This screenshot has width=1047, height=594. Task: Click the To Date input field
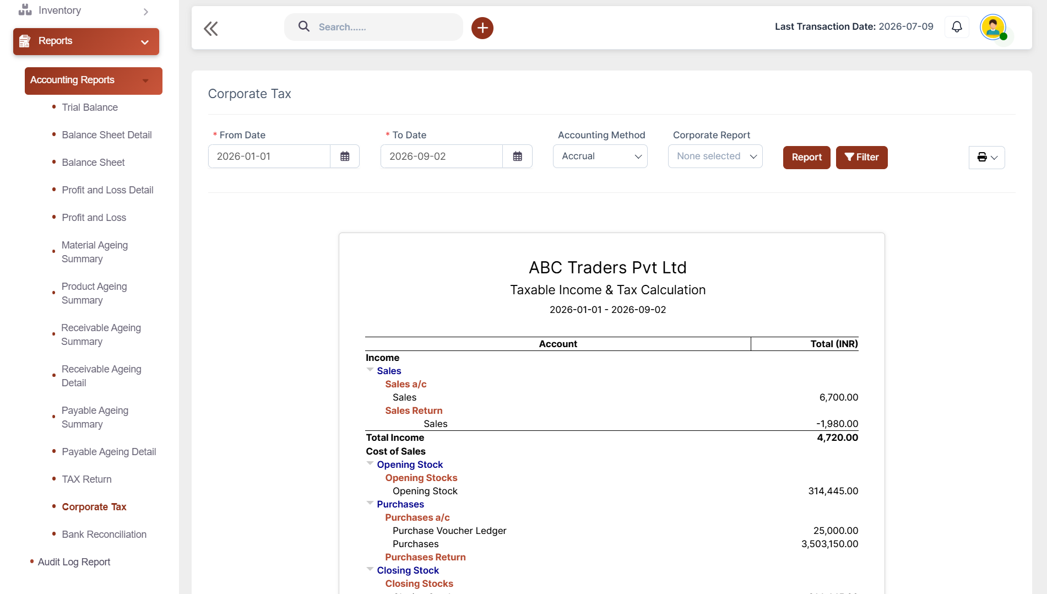tap(442, 156)
